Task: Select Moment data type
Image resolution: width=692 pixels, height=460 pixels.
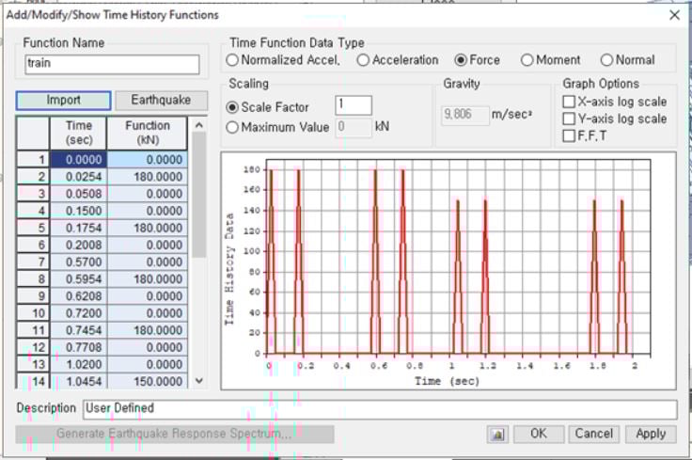Action: [550, 60]
